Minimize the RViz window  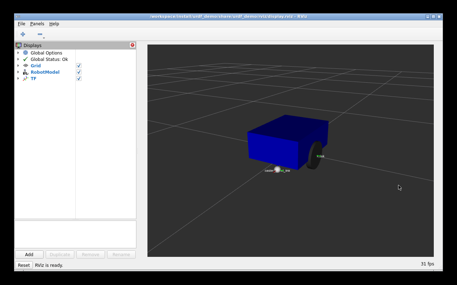click(428, 17)
